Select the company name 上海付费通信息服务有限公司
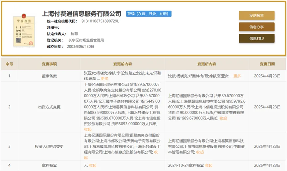Viewport: 287px width, 171px height. [x=82, y=14]
